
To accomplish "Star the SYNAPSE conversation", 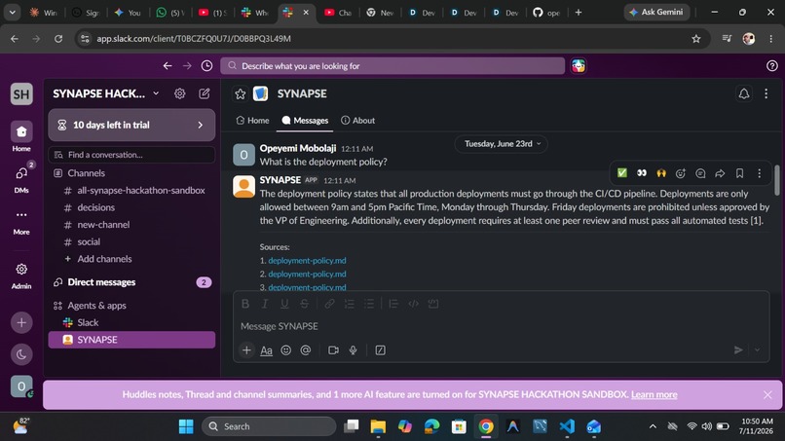I will tap(241, 93).
